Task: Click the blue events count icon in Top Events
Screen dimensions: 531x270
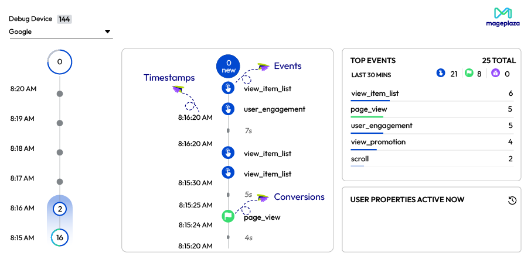Action: click(x=441, y=74)
